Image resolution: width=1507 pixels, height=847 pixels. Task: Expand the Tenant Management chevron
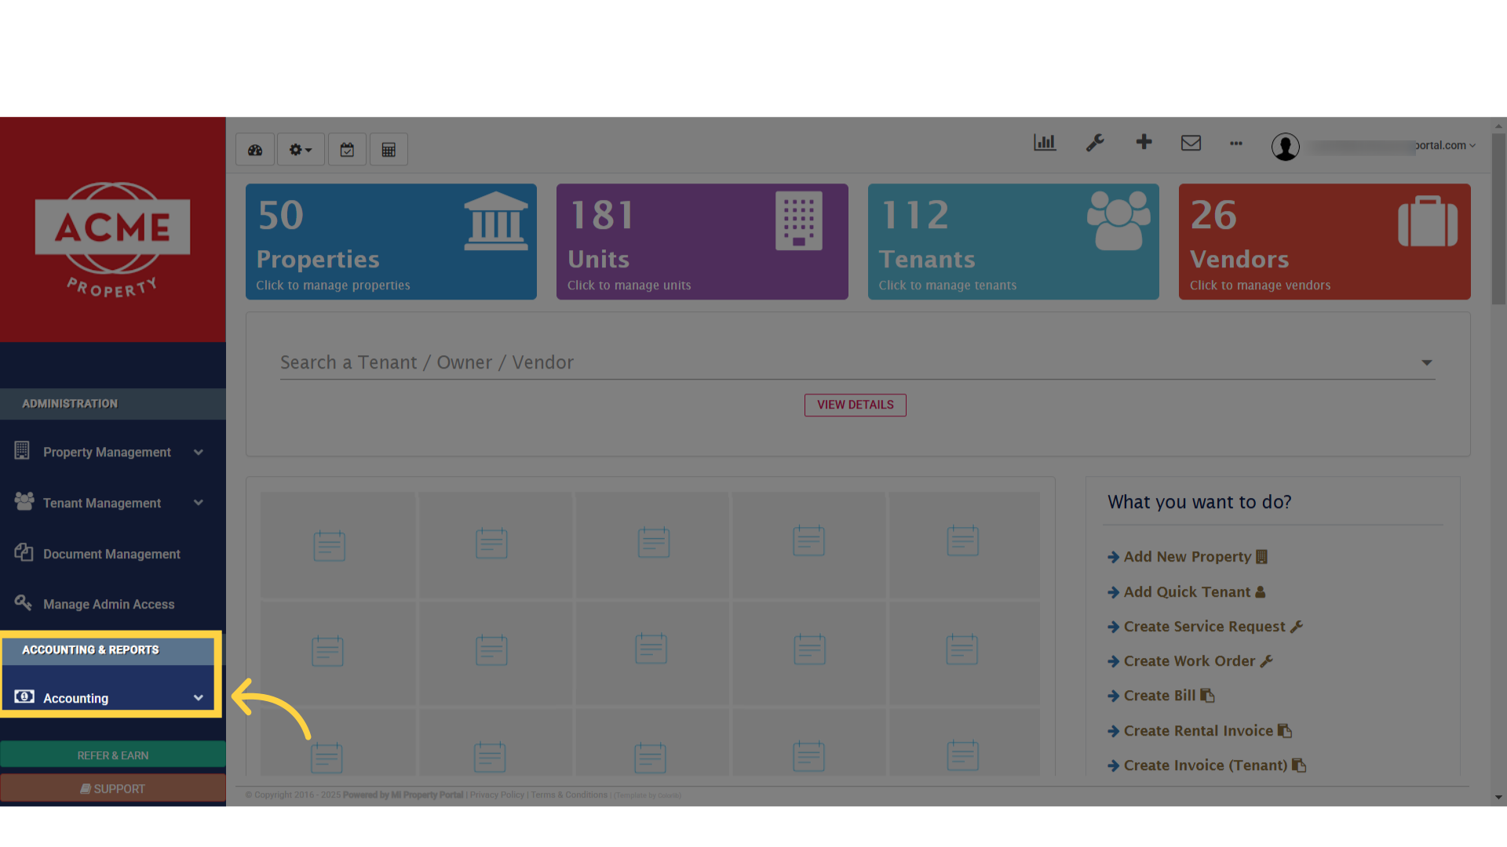pos(199,503)
